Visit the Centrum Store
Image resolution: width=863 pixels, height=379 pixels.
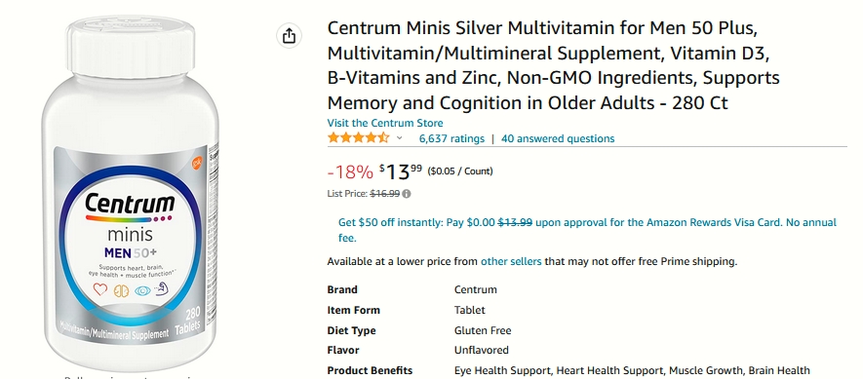[x=385, y=123]
